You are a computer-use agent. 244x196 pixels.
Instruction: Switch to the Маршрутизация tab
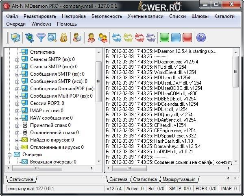179,179
